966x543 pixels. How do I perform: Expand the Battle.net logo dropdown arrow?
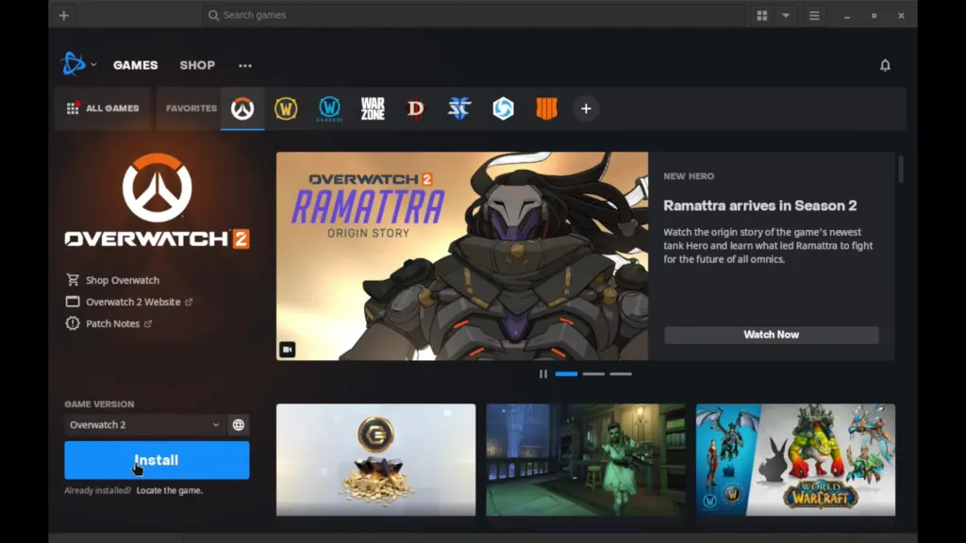click(93, 64)
